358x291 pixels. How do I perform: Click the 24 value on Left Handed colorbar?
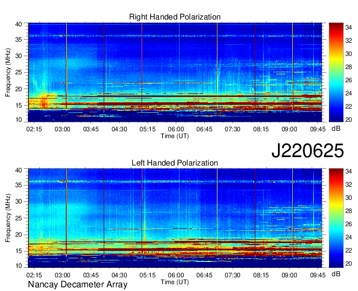(349, 237)
